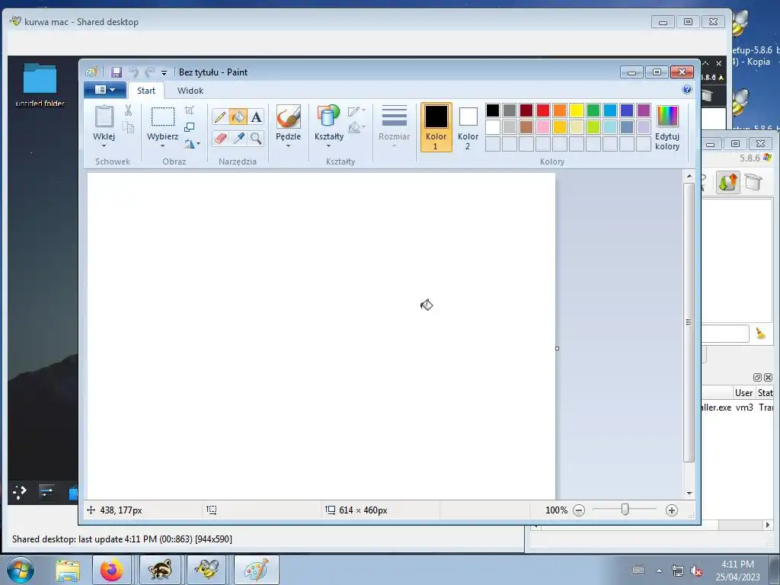Click the Resize icon in Obraz group
Image resolution: width=780 pixels, height=585 pixels.
[189, 127]
